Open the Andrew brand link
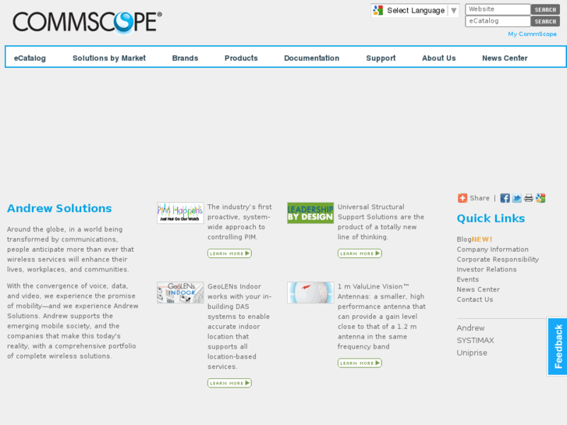 click(470, 328)
